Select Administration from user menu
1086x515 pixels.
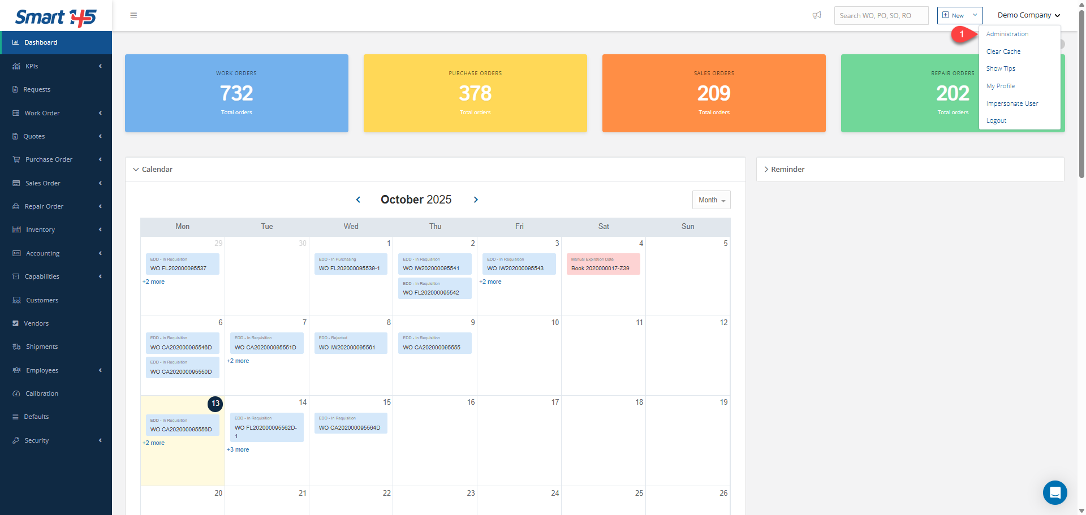(x=1007, y=34)
